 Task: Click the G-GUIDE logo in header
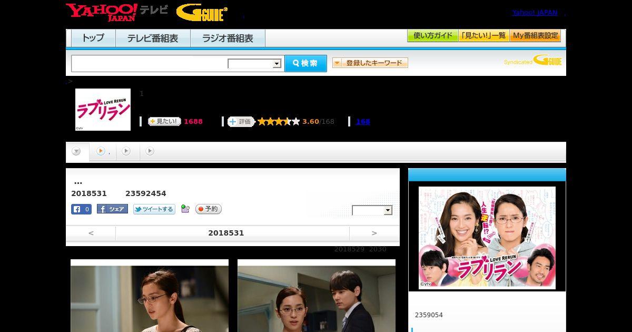coord(202,12)
